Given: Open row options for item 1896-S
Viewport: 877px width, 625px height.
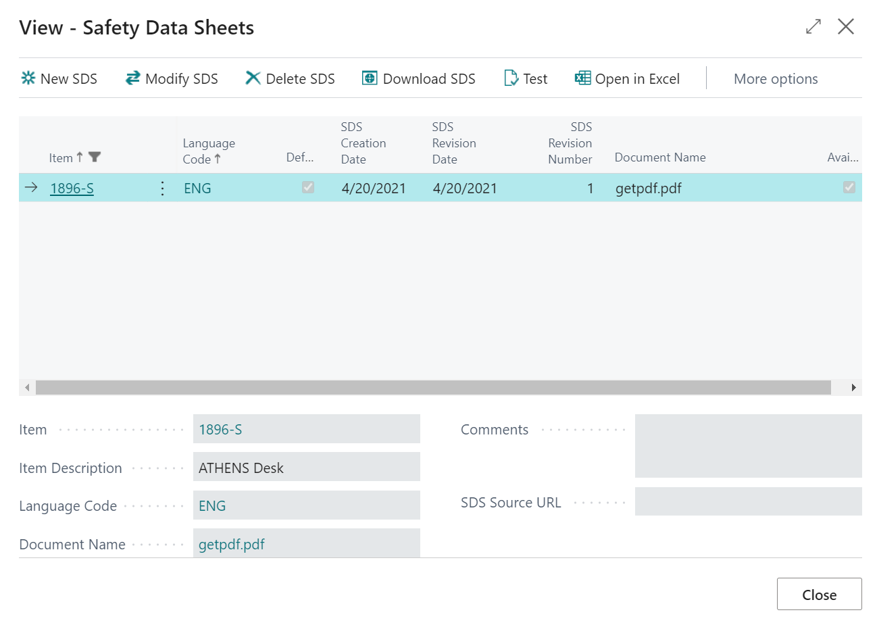Looking at the screenshot, I should point(162,189).
